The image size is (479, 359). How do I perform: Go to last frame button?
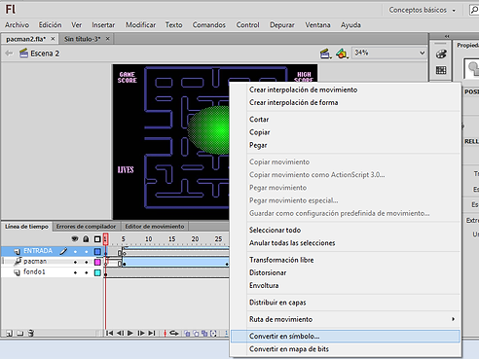152,333
